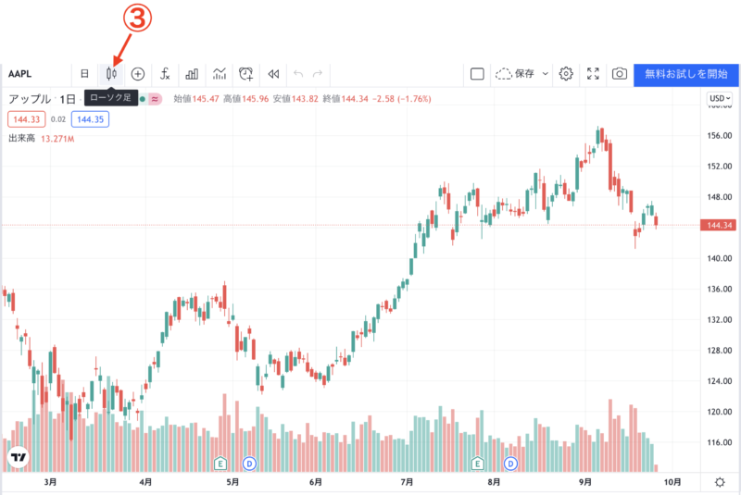Select the candlestick chart type icon

111,74
